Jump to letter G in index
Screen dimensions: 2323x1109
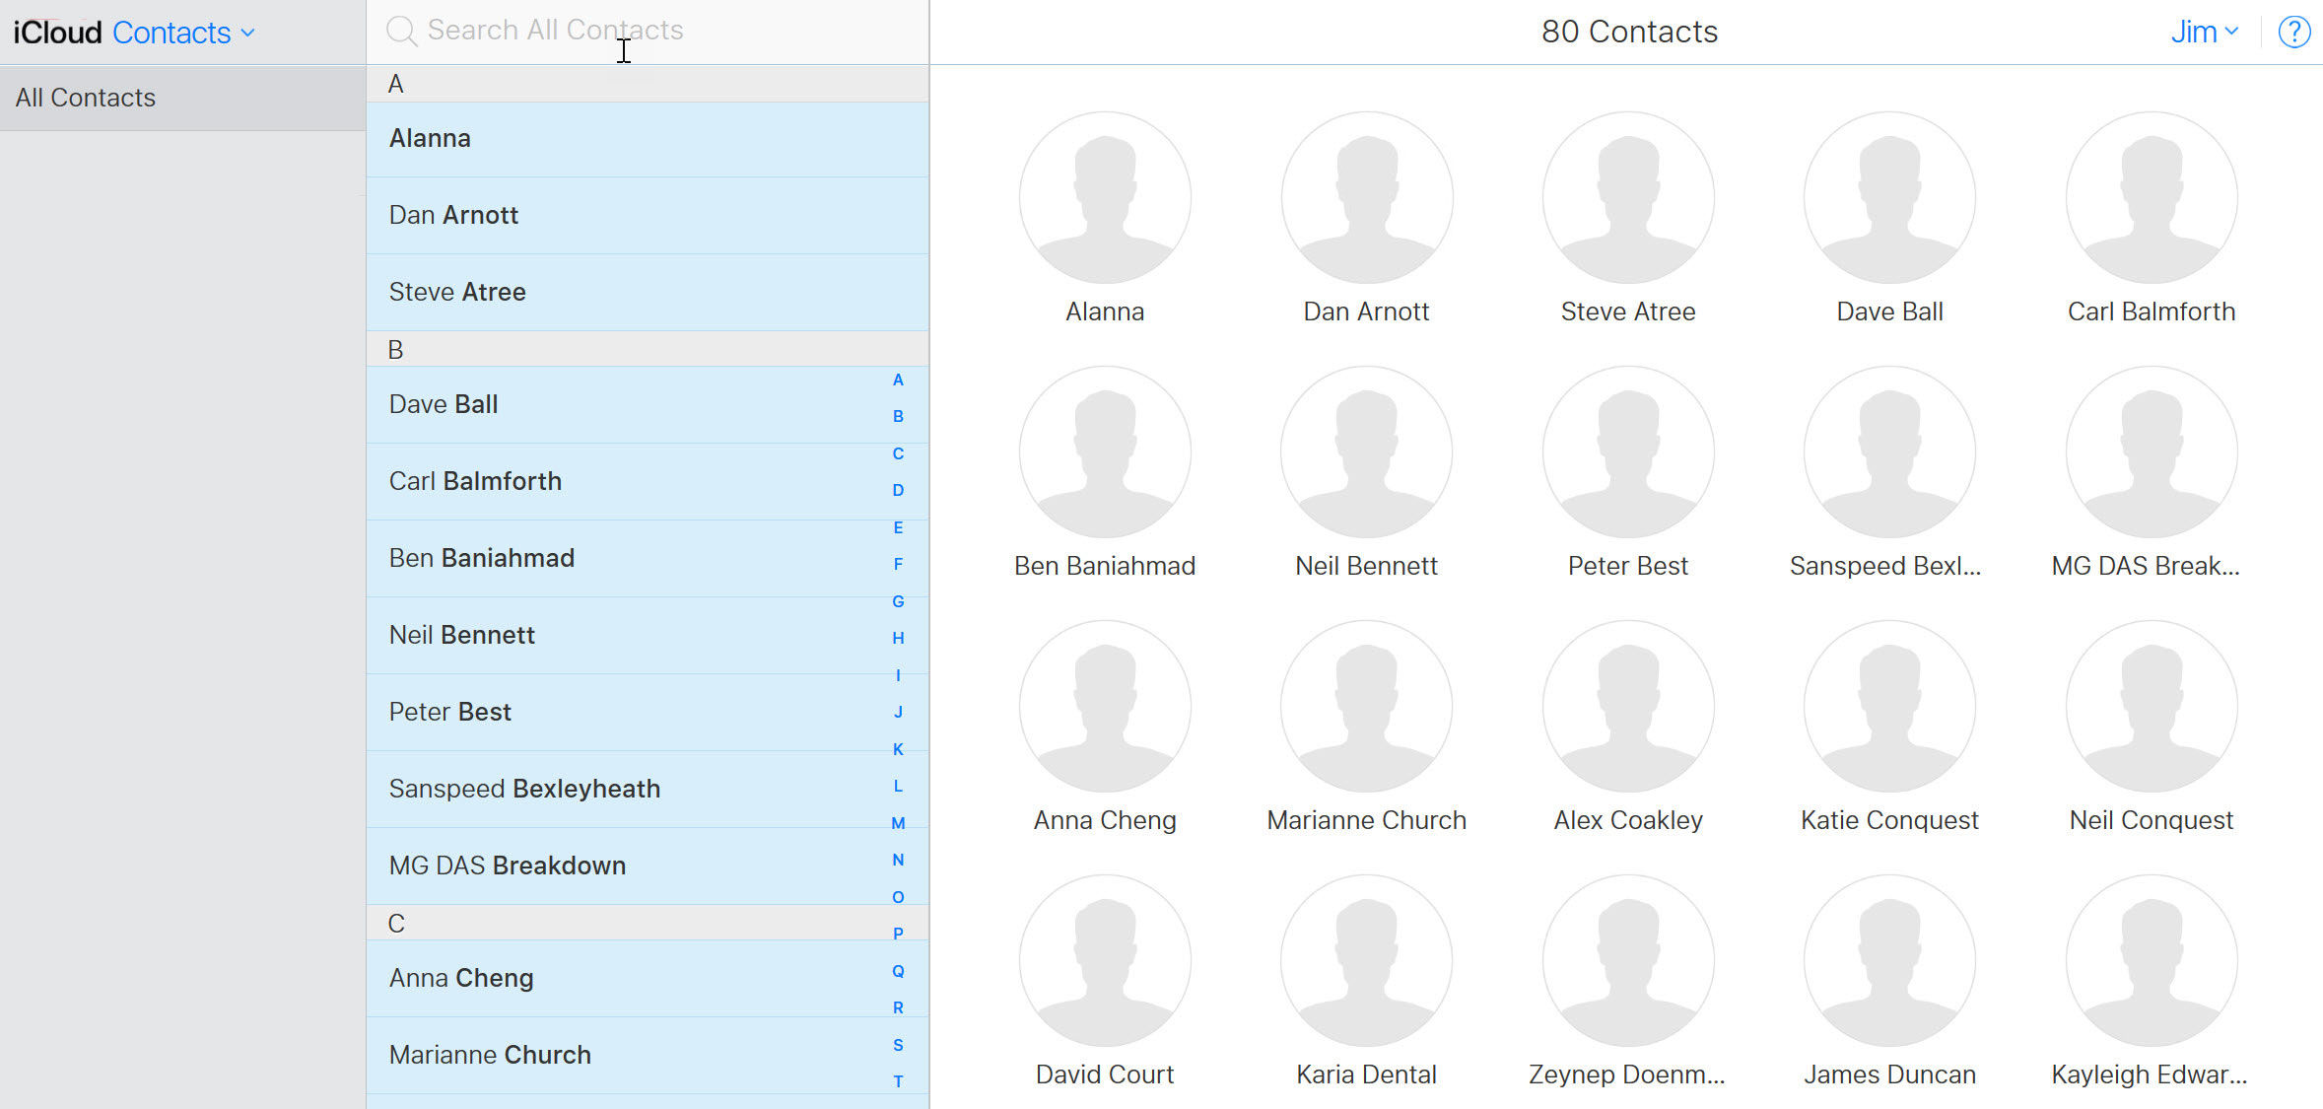coord(898,601)
